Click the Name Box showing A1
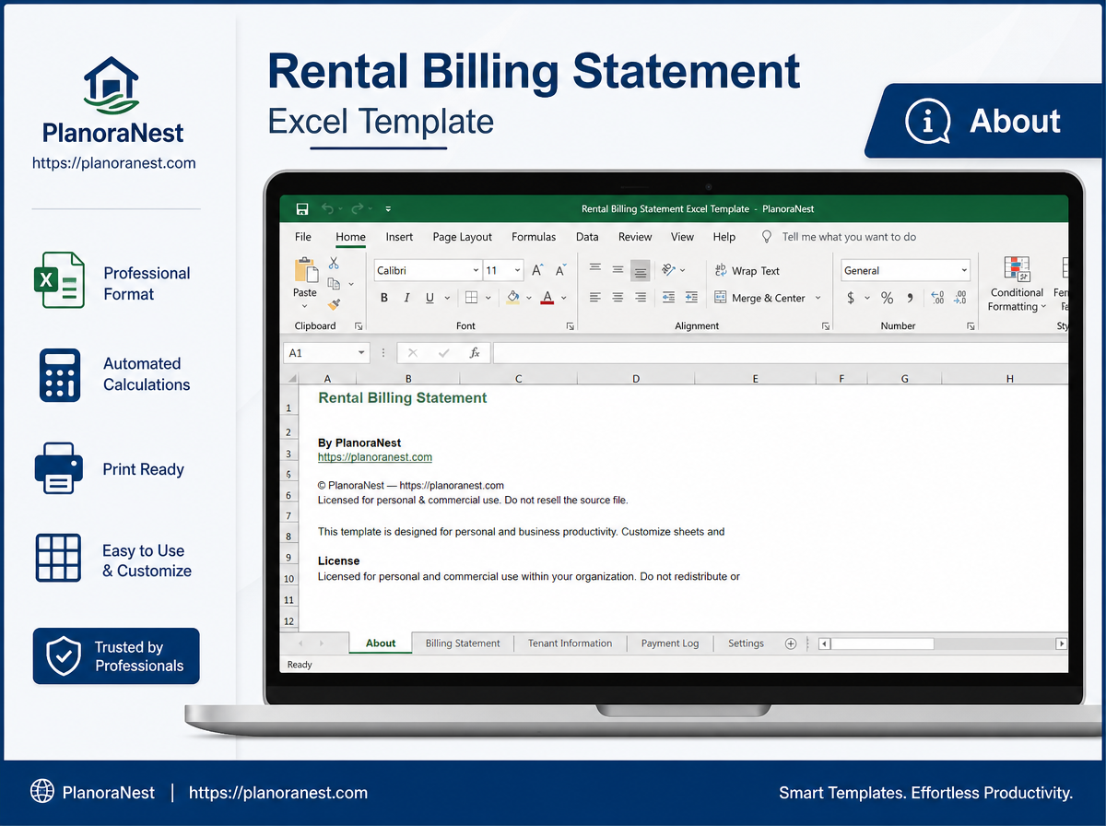Viewport: 1106px width, 826px height. (327, 353)
